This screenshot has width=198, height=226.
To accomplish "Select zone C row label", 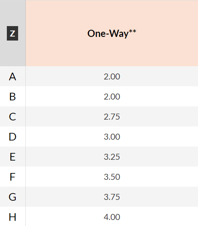I will coord(12,116).
